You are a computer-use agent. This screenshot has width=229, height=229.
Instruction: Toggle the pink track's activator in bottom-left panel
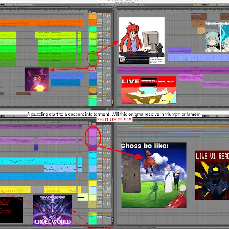(x=105, y=130)
